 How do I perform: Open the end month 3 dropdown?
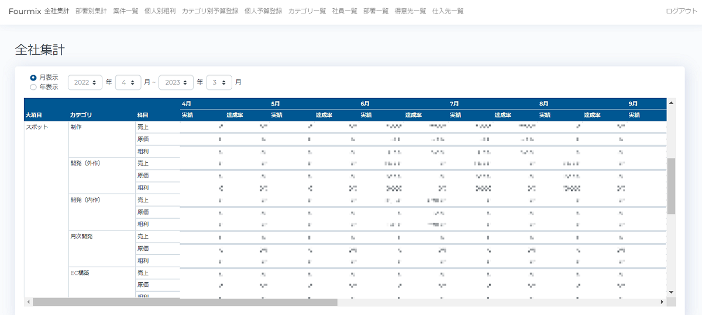pos(219,82)
